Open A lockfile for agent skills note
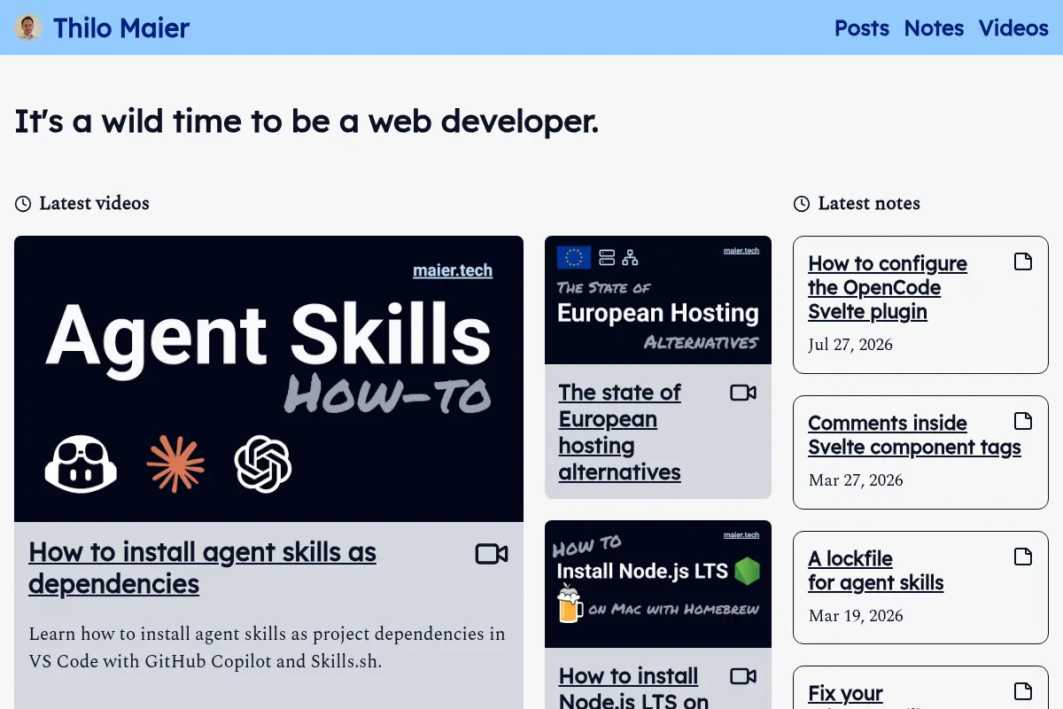Image resolution: width=1063 pixels, height=709 pixels. [875, 571]
